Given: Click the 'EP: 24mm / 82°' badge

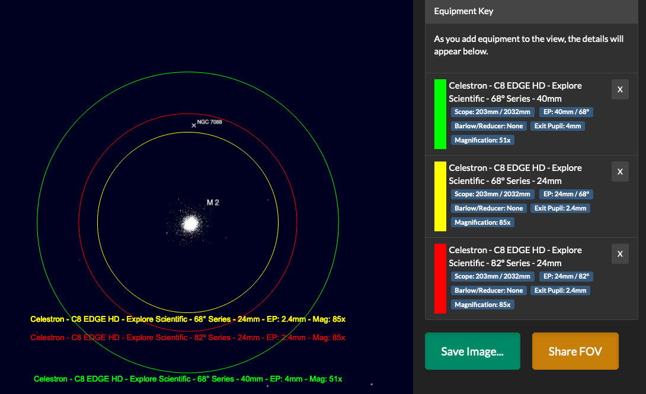Looking at the screenshot, I should tap(566, 276).
